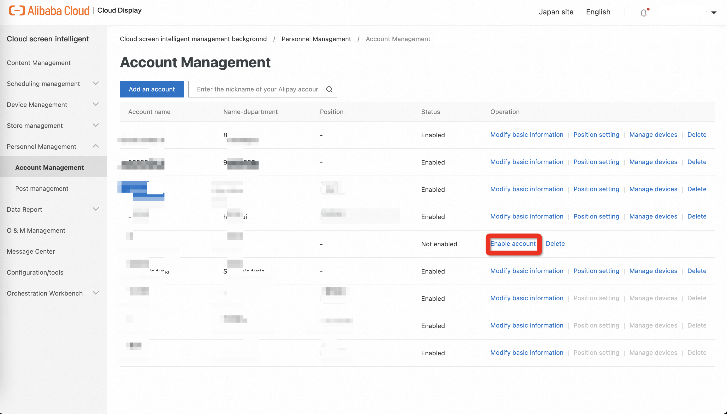Collapse Personnel Management menu
Screen dimensions: 727x414
(96, 146)
